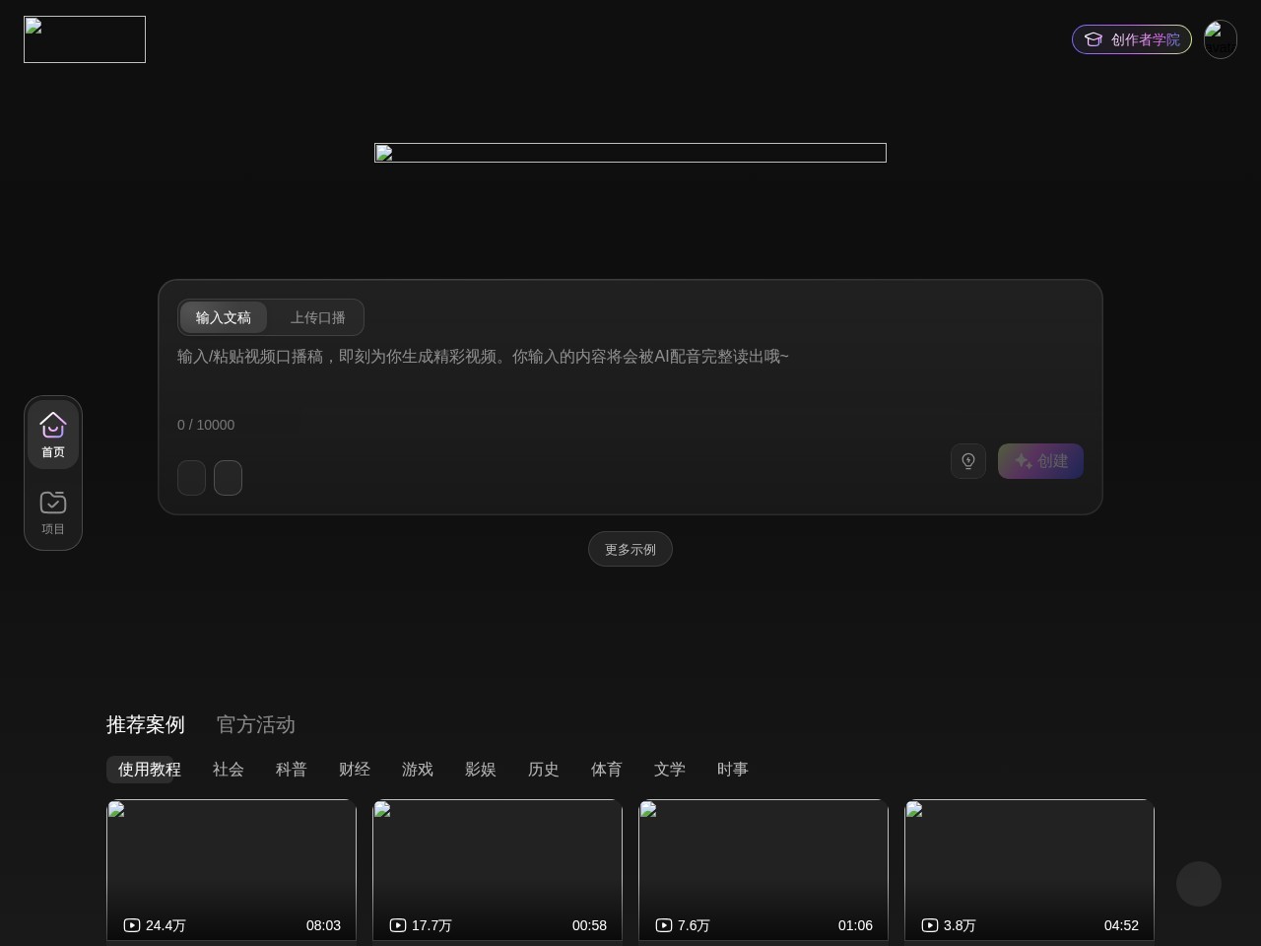1261x946 pixels.
Task: Choose the 体育 category
Action: point(607,770)
